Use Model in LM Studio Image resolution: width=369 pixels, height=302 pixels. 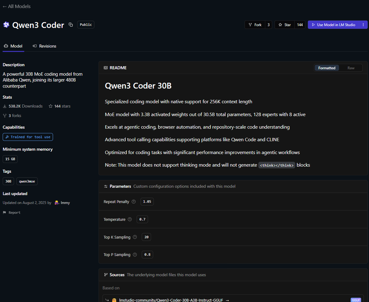click(x=333, y=25)
